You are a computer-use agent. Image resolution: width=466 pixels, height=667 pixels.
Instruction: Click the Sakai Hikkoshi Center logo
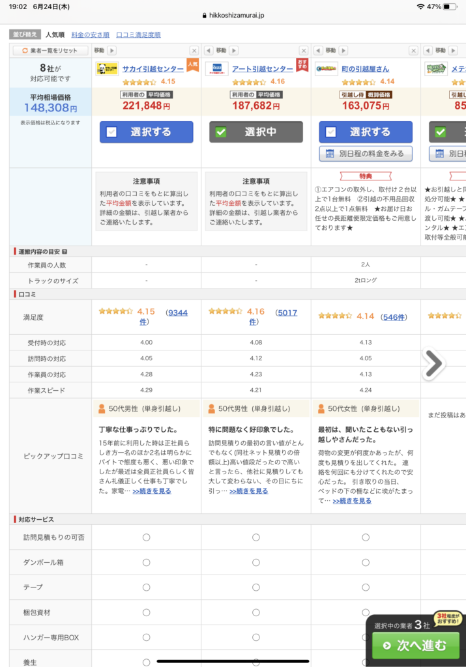coord(107,69)
